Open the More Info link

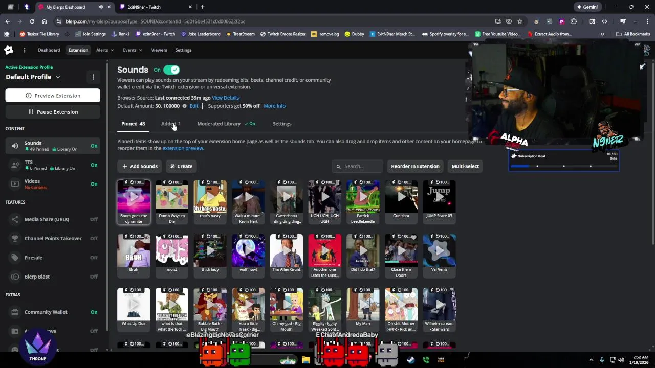click(275, 106)
